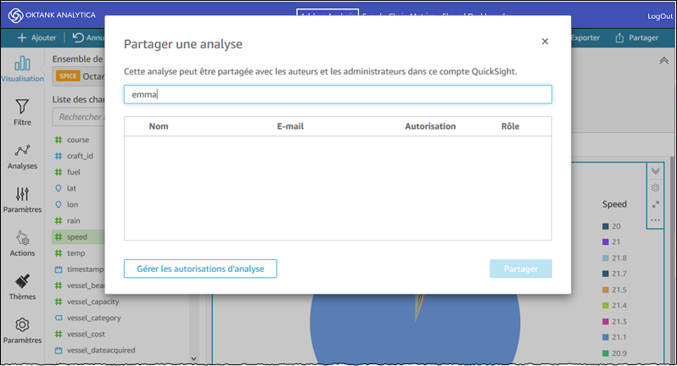The height and width of the screenshot is (366, 677).
Task: Click Exporter in the top toolbar
Action: 585,38
